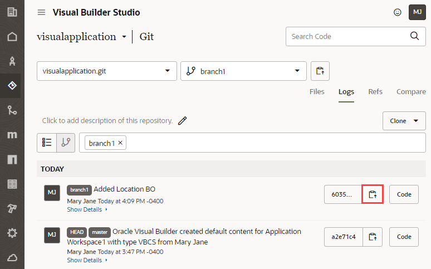431x269 pixels.
Task: Click the HEAD label badge
Action: coord(77,232)
